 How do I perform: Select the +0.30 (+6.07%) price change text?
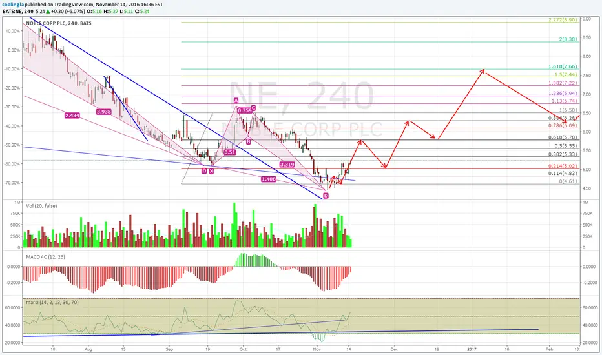[x=68, y=11]
